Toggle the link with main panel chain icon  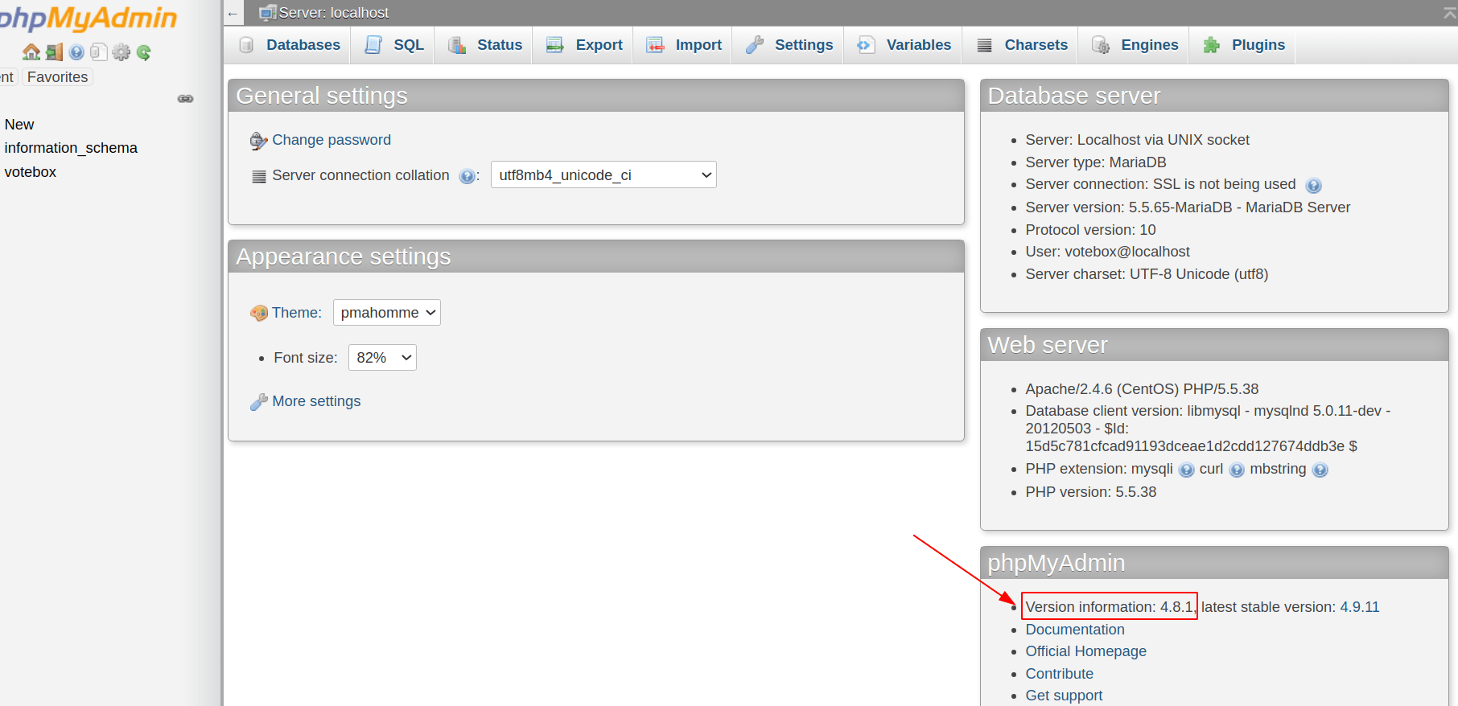(x=185, y=99)
